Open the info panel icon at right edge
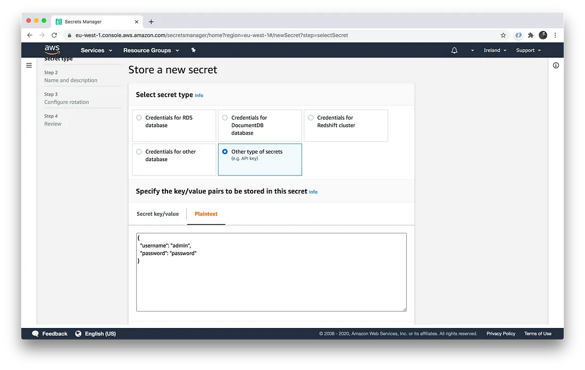Screen dimensions: 585x370 click(x=556, y=65)
